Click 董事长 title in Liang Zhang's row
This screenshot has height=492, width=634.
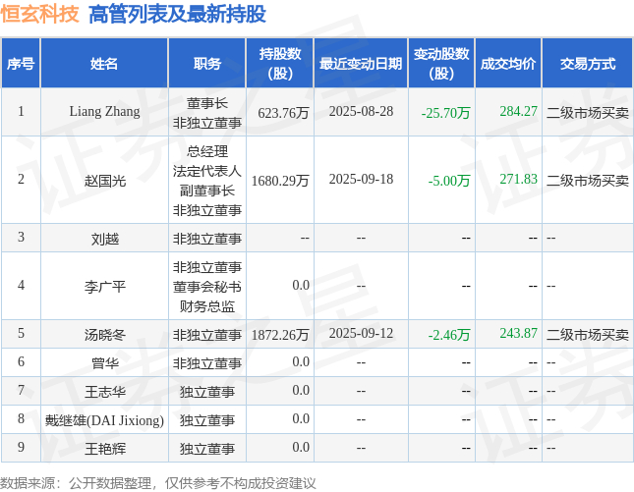click(207, 103)
